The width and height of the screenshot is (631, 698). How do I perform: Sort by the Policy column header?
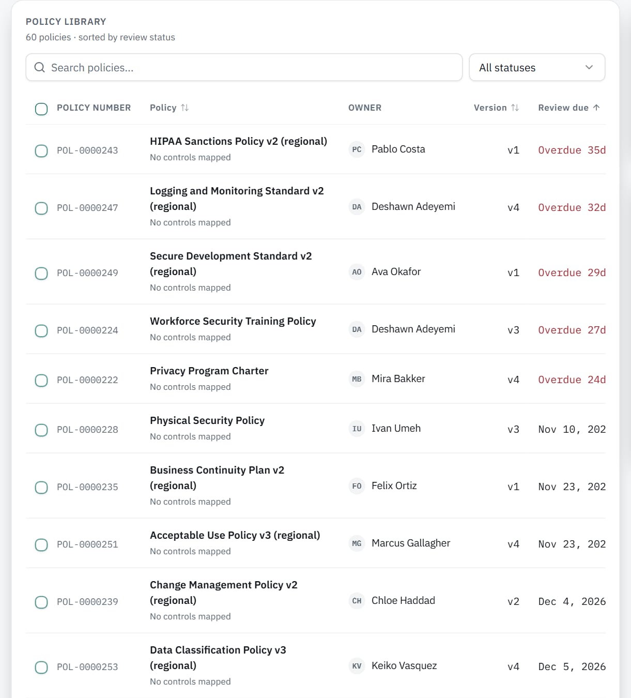169,108
